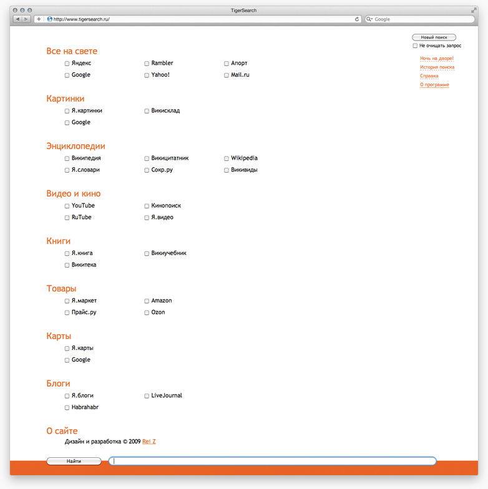Check the Викивиды checkbox
This screenshot has width=488, height=489.
tap(226, 170)
